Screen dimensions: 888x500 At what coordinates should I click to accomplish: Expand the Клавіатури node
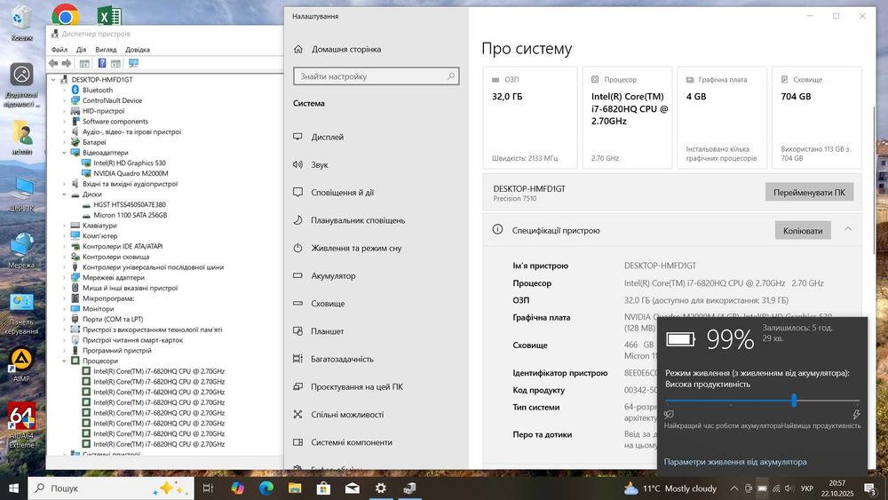click(64, 226)
